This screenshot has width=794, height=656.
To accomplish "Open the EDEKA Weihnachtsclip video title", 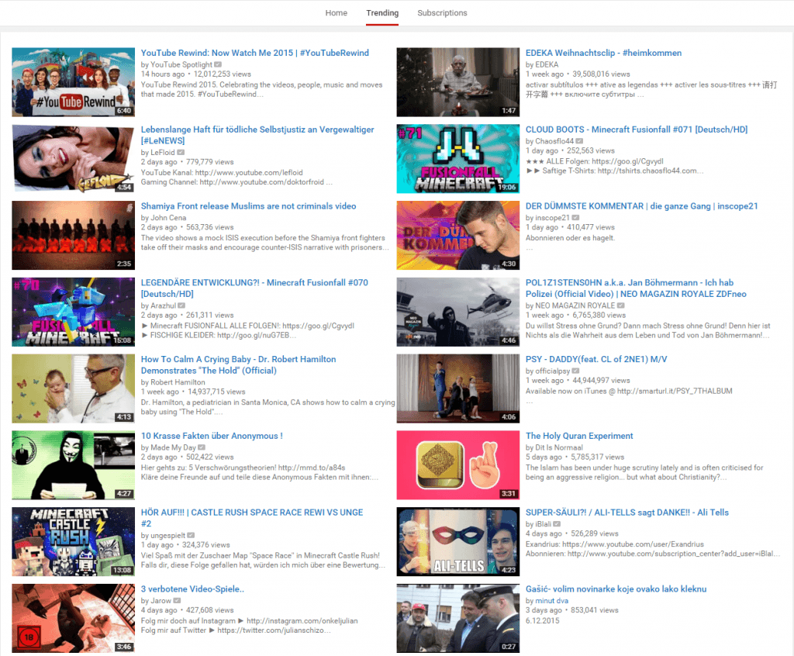I will (603, 53).
